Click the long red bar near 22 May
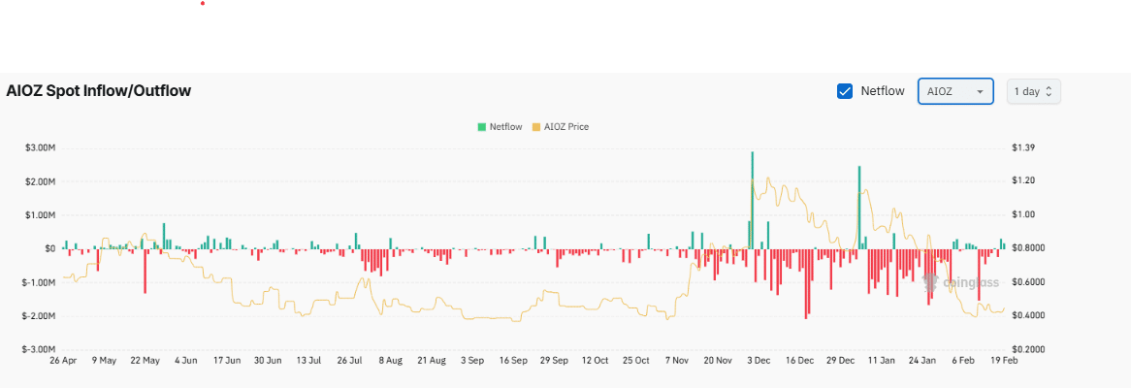Viewport: 1131px width, 388px height. coord(145,271)
